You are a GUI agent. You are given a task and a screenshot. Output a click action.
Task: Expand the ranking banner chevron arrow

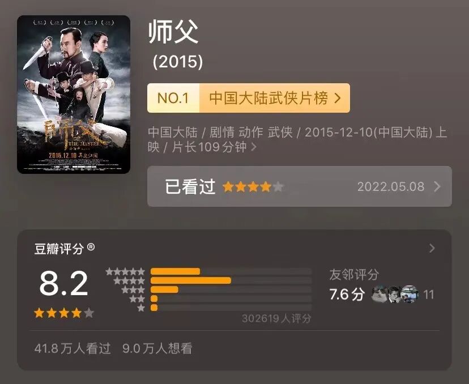pyautogui.click(x=338, y=98)
